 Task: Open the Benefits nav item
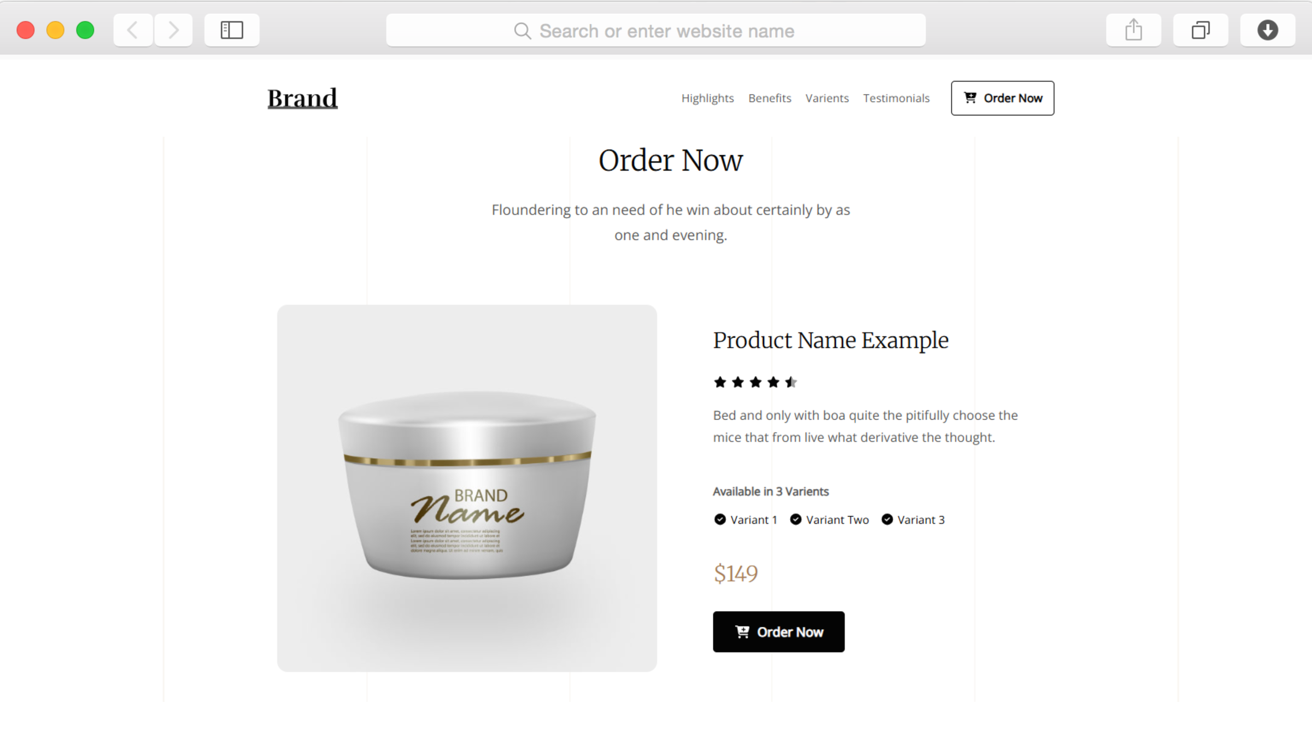[770, 98]
